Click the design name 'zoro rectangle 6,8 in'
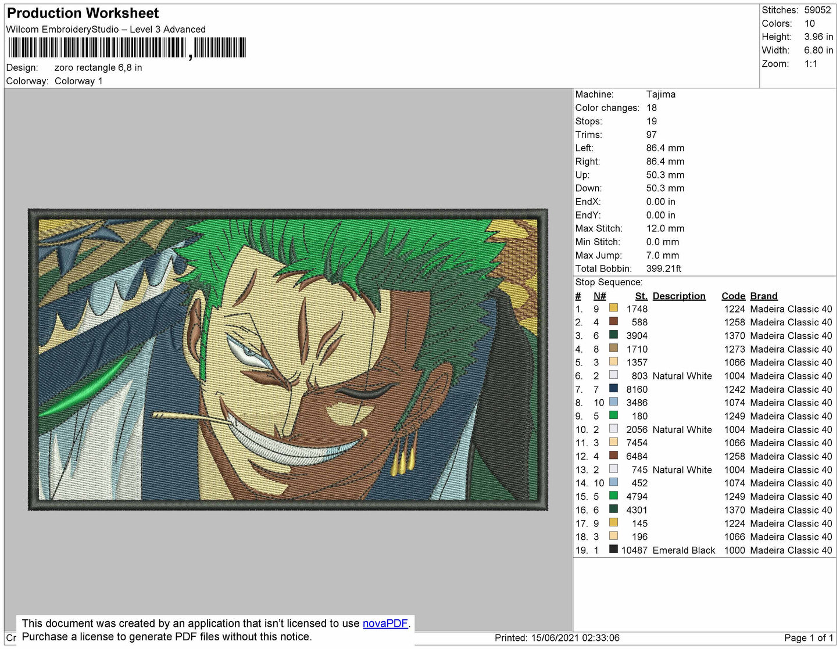The height and width of the screenshot is (649, 840). coord(98,67)
